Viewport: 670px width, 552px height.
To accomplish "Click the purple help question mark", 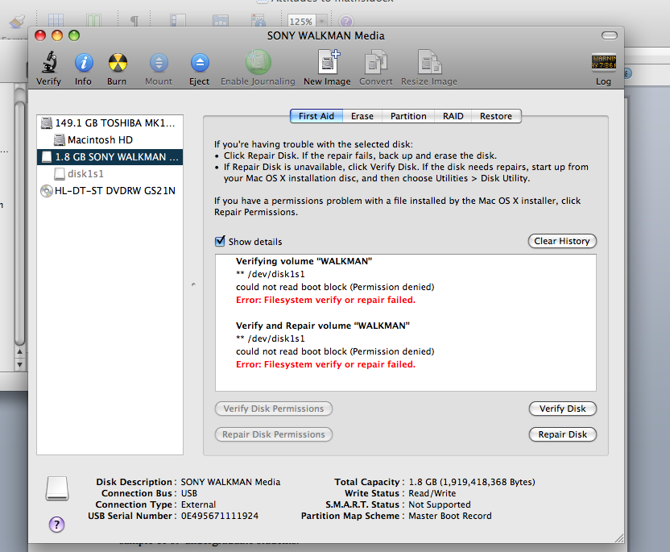I will pyautogui.click(x=56, y=525).
